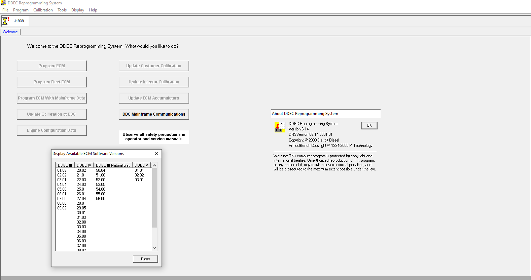Click DDC Mainframe Communications button
The width and height of the screenshot is (531, 280).
[154, 114]
